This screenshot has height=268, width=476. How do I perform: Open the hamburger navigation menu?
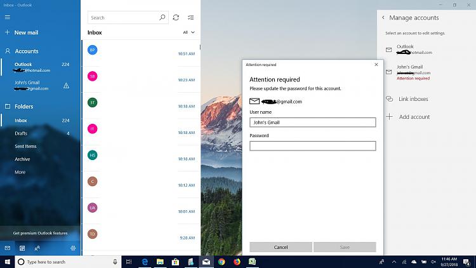pos(8,17)
